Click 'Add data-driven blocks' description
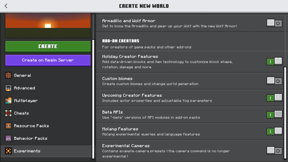Screen dimensions: 288x162 pos(167,65)
